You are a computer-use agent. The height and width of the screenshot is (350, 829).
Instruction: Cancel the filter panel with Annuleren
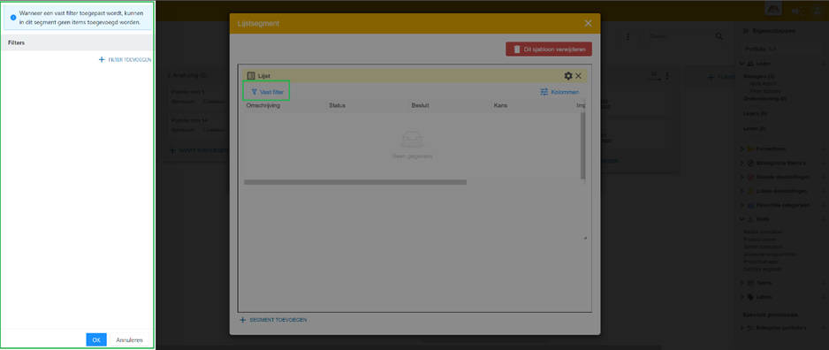click(129, 340)
